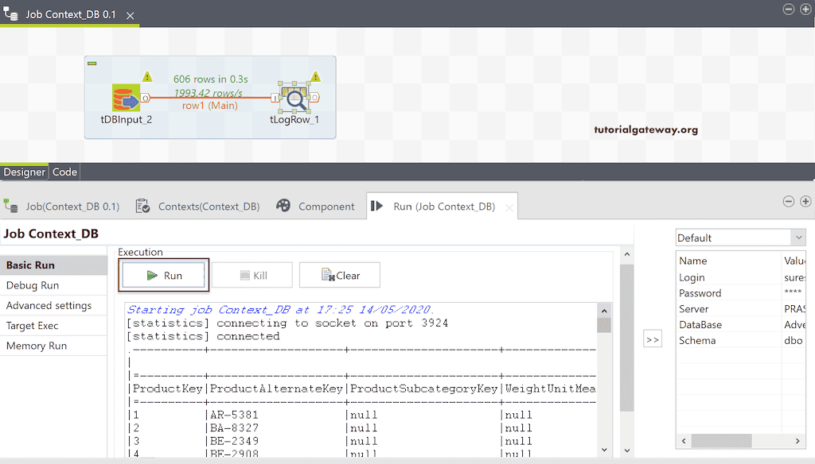The width and height of the screenshot is (815, 464).
Task: Maximize the lower Run panel
Action: [805, 201]
